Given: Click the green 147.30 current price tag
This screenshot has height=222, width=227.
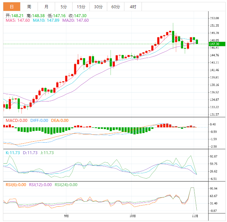Looking at the screenshot, I should point(217,44).
